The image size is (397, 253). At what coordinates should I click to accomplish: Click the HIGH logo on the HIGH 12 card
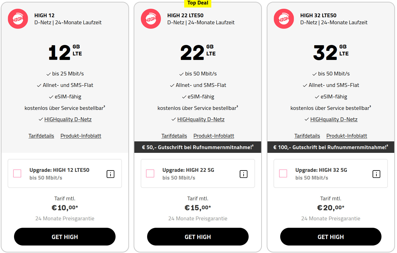[18, 19]
